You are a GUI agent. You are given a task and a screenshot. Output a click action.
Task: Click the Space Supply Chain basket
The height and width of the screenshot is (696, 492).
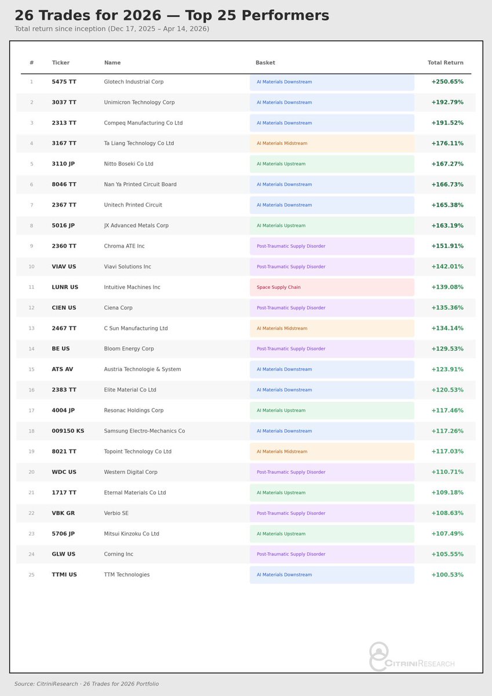pos(332,287)
